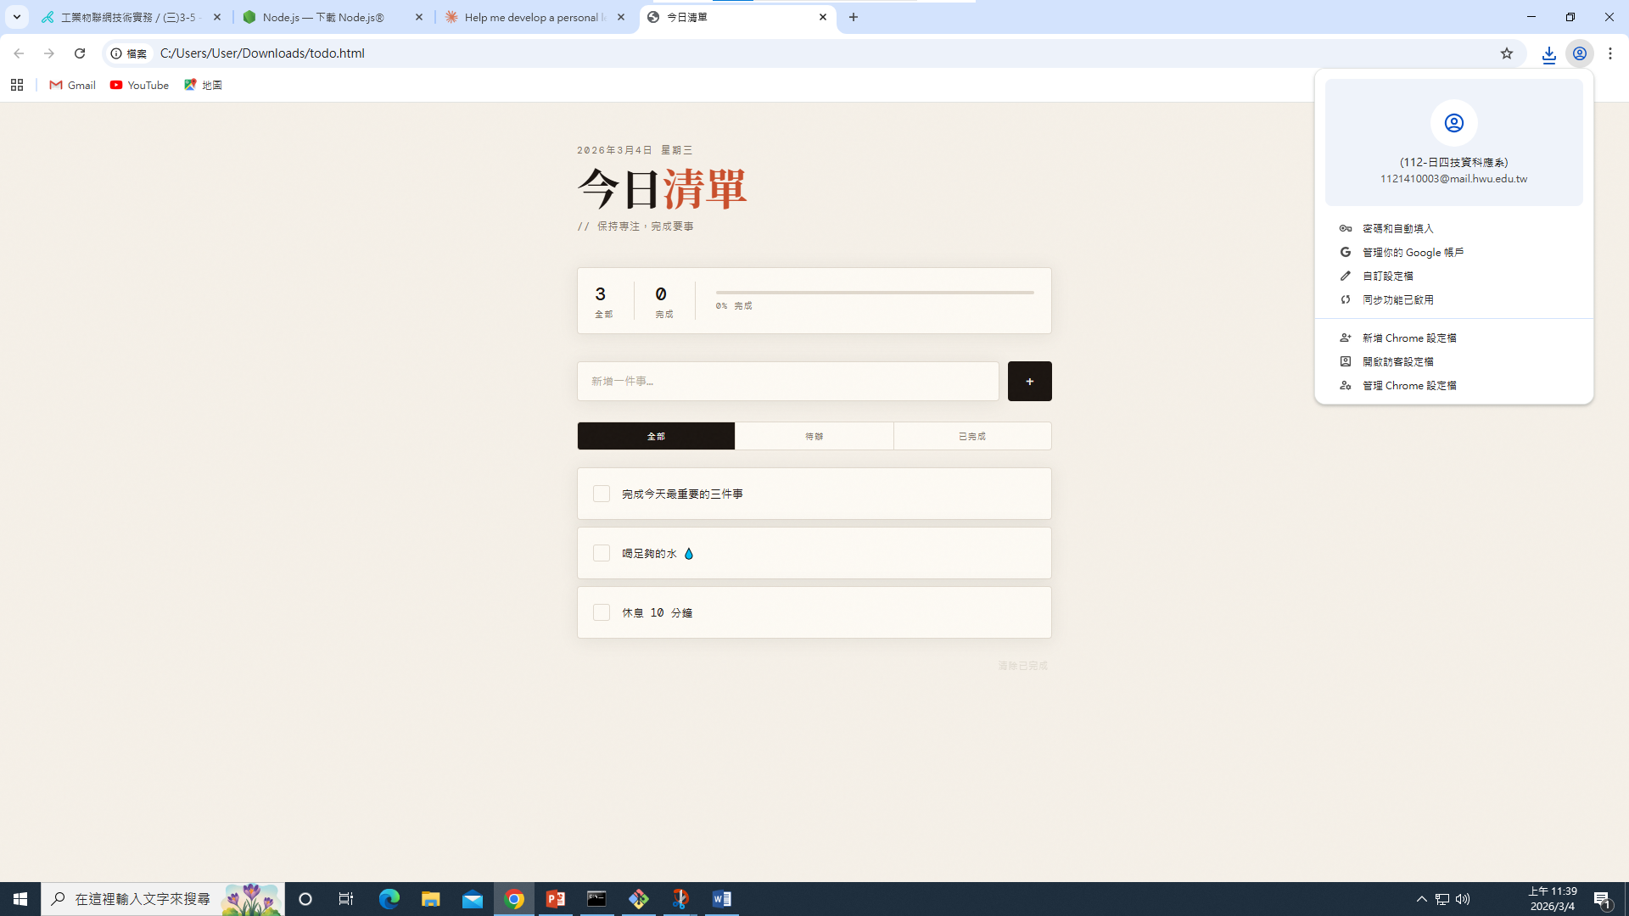This screenshot has width=1629, height=916.
Task: Switch to the 待辦 filter tab
Action: [814, 436]
